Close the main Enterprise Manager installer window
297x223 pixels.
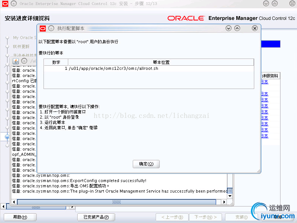[x=292, y=3]
